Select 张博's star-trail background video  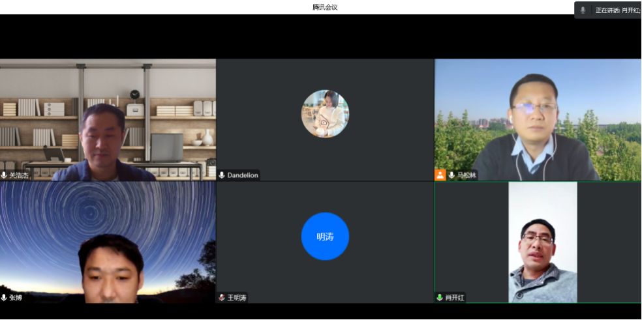108,242
